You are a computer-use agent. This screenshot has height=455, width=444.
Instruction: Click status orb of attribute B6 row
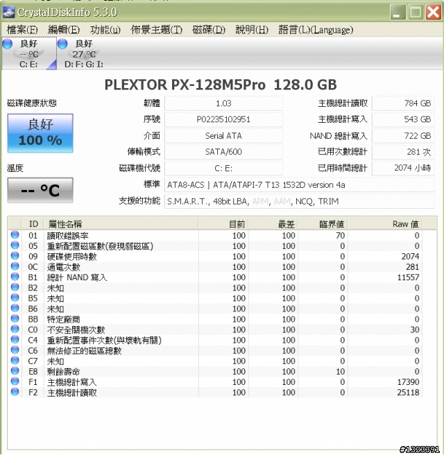click(15, 308)
